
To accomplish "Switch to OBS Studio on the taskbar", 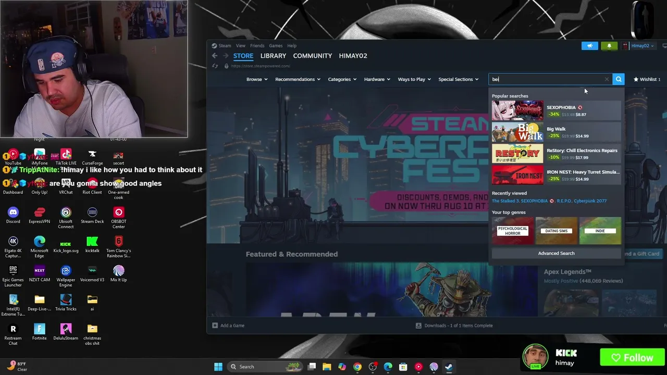I will [373, 367].
